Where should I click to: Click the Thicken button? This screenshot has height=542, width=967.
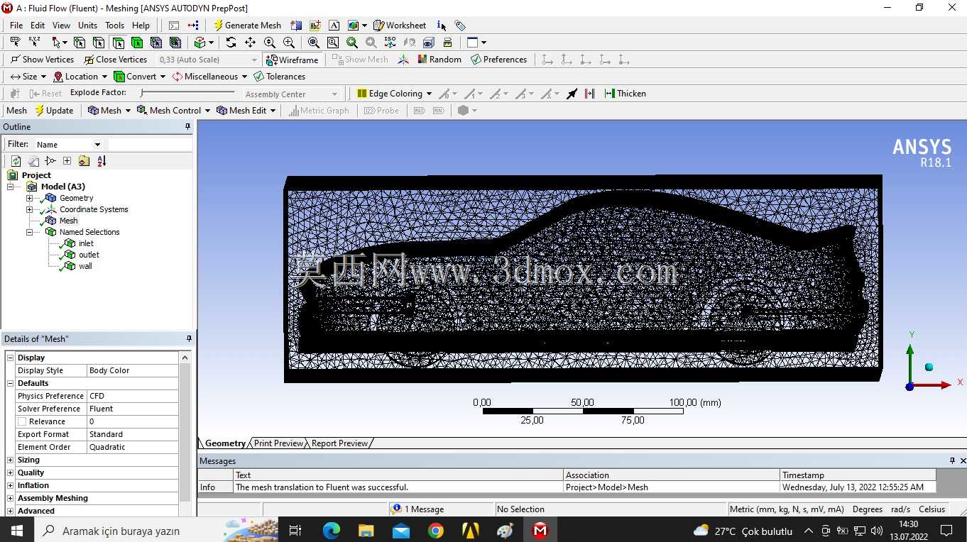click(625, 94)
